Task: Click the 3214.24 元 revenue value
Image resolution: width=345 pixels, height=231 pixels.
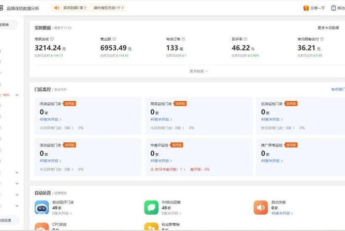Action: click(x=50, y=48)
